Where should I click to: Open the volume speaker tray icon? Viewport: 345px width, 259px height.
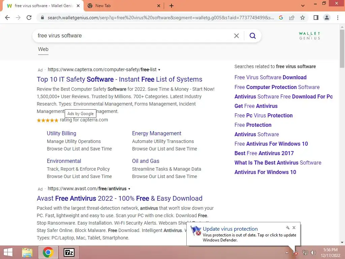(313, 253)
